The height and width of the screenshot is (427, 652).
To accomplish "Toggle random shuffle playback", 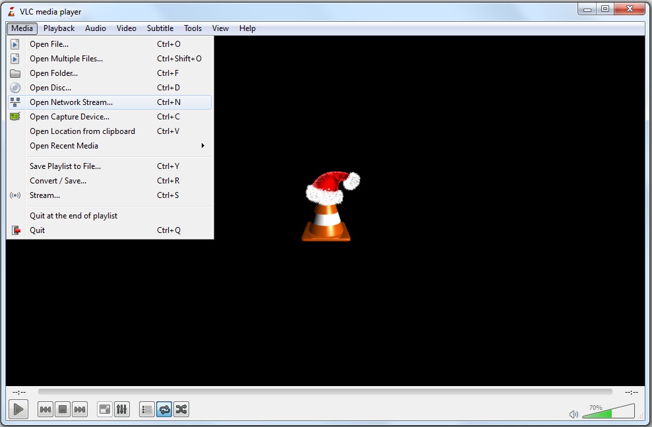I will pos(181,410).
